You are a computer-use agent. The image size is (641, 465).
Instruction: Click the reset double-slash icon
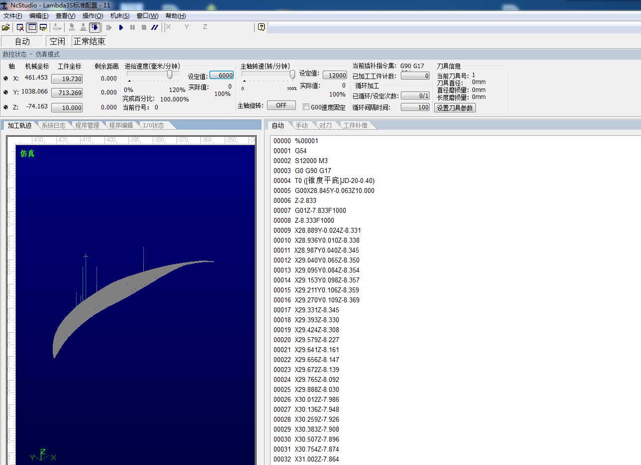155,27
